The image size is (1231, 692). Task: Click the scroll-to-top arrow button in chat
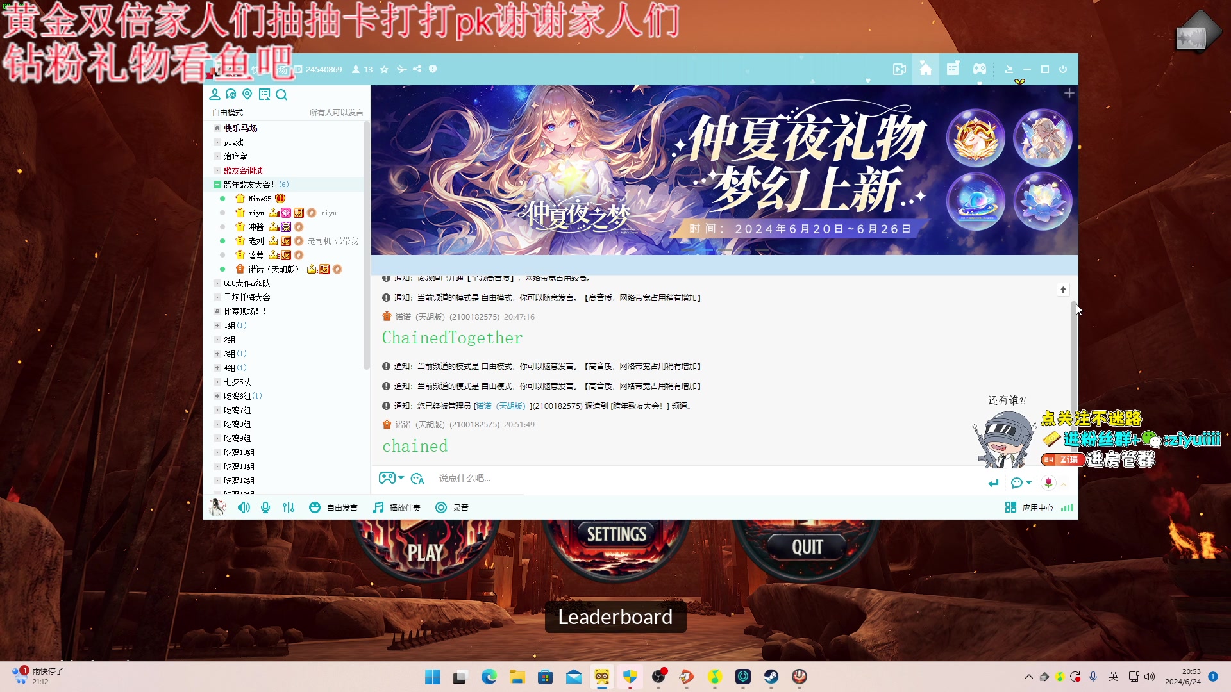1063,290
